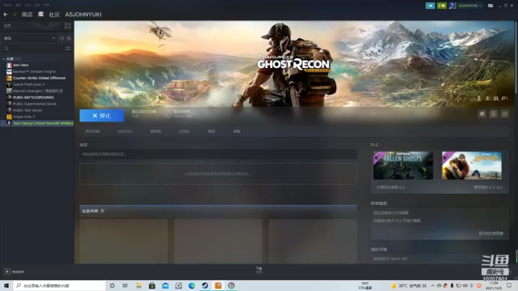Open the 游戏 library filter dropdown
The height and width of the screenshot is (291, 518).
point(29,38)
